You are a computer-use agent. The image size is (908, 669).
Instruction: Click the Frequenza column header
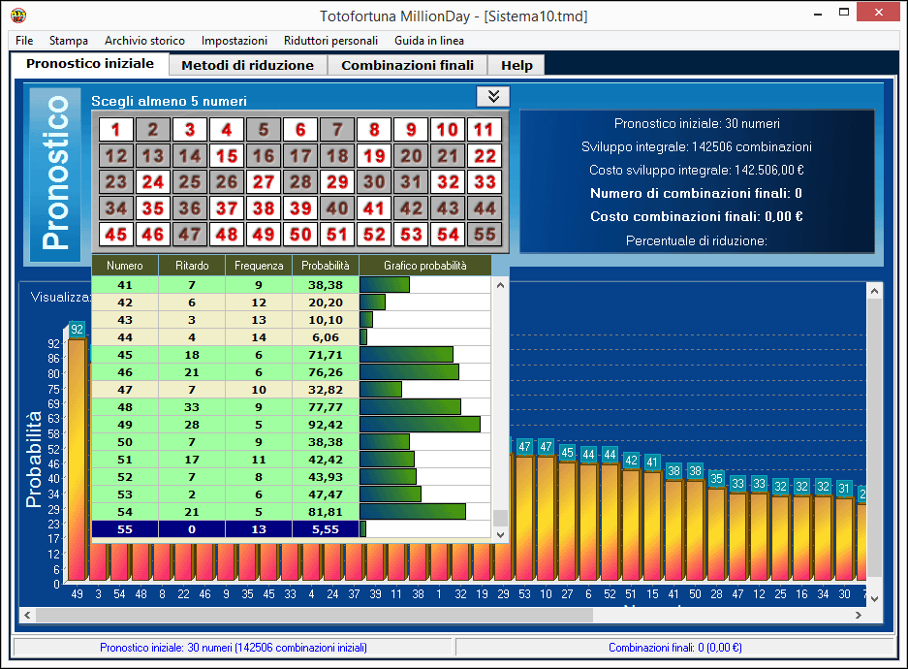(x=258, y=266)
